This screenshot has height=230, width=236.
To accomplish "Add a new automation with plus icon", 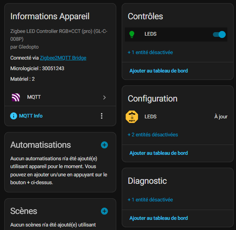I will point(104,145).
